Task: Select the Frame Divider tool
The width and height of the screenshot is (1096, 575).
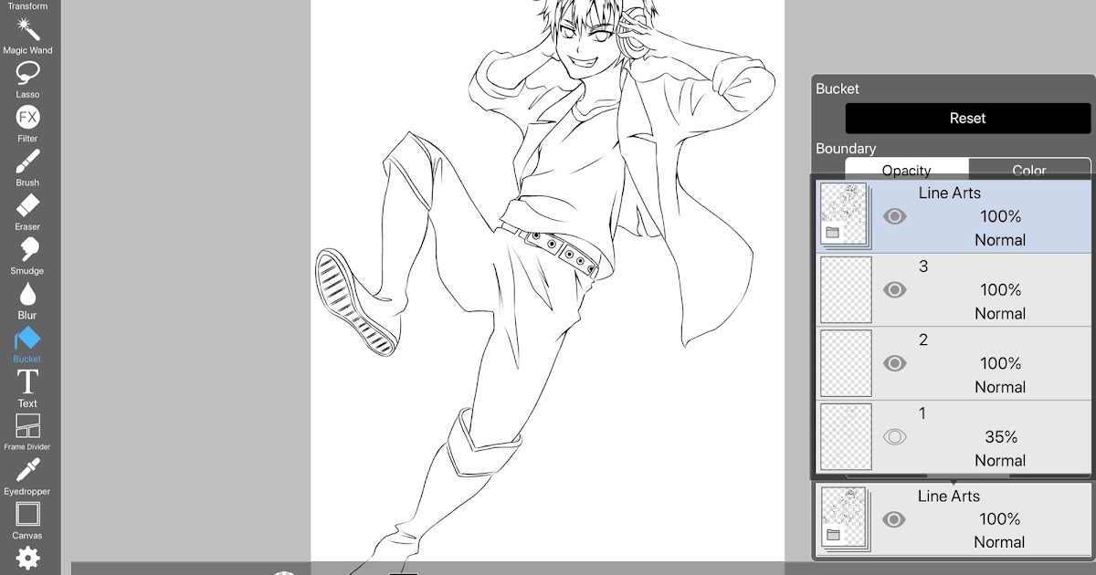Action: coord(27,427)
